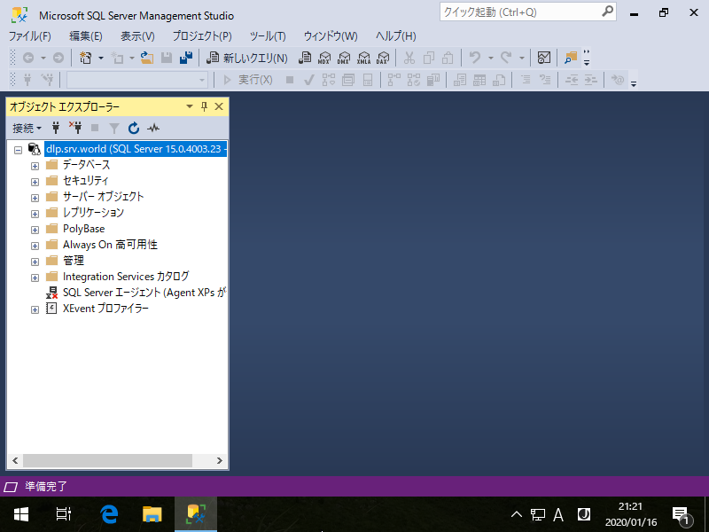Click the Object Explorer filter funnel icon

114,128
